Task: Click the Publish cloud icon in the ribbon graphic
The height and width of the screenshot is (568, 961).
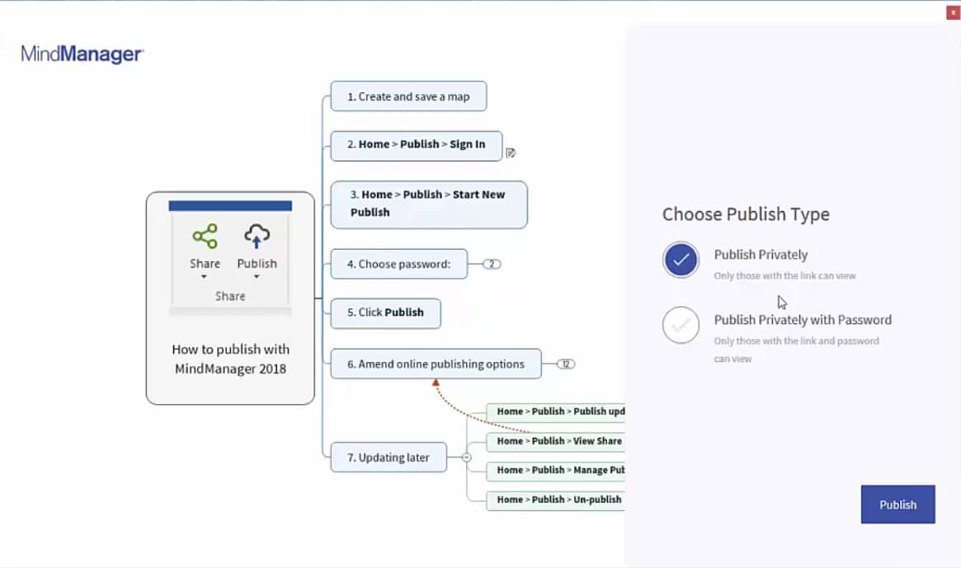Action: 257,237
